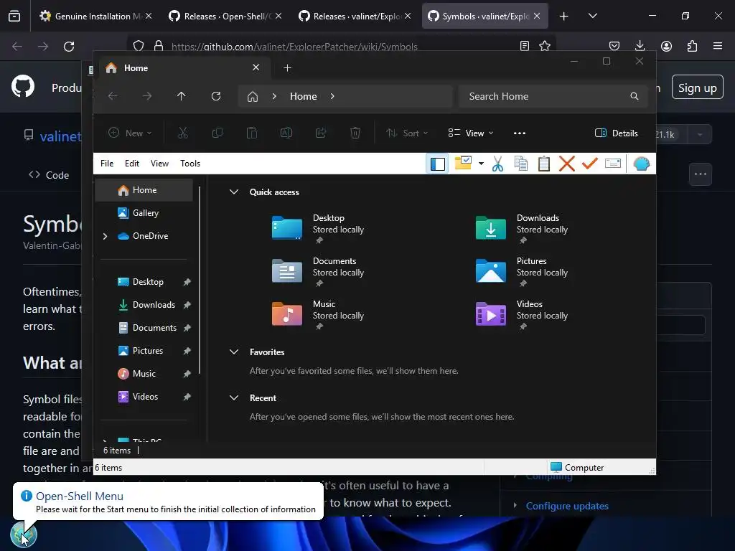Image resolution: width=735 pixels, height=551 pixels.
Task: Click the New button in Explorer command bar
Action: (130, 133)
